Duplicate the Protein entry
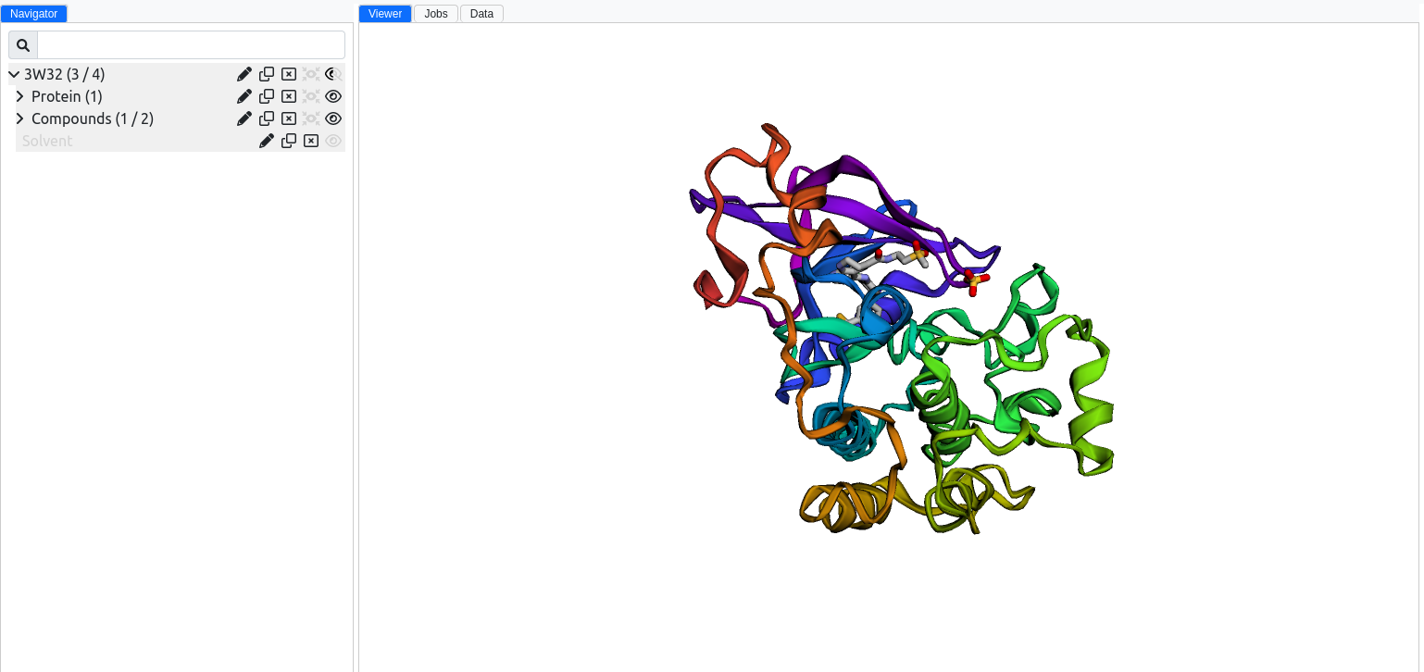The height and width of the screenshot is (672, 1424). pyautogui.click(x=267, y=96)
